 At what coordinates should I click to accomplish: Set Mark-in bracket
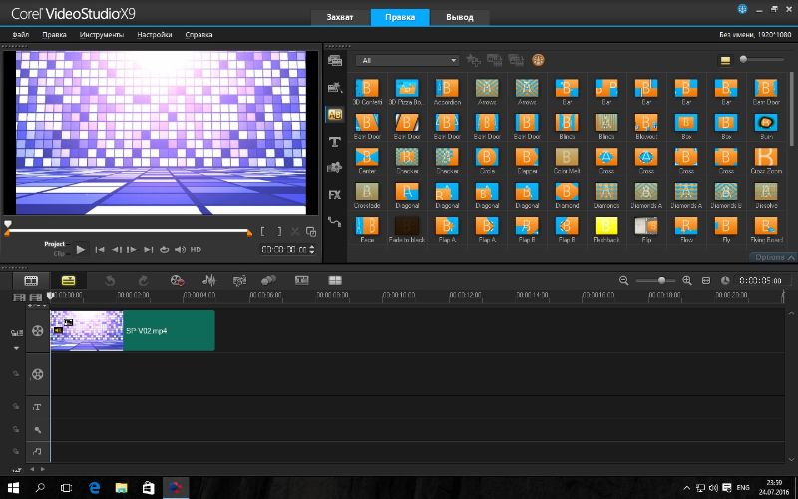262,232
